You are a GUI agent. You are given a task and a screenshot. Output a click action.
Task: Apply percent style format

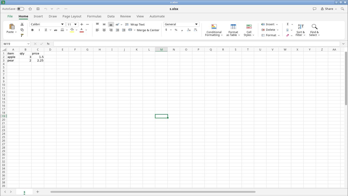pyautogui.click(x=176, y=30)
